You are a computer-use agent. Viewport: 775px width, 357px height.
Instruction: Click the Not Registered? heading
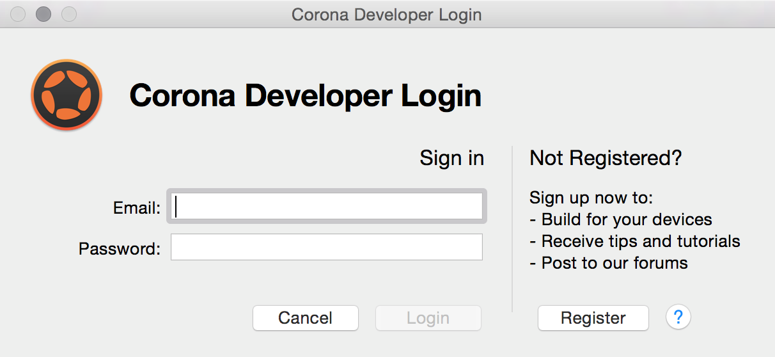pyautogui.click(x=606, y=158)
